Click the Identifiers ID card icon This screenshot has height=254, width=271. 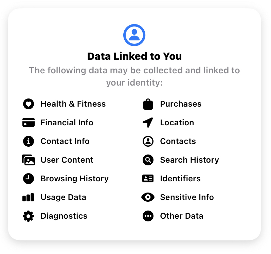pos(148,179)
